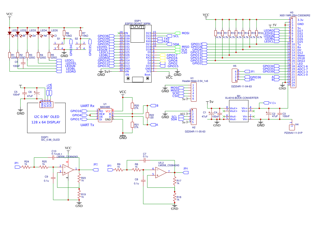Select the H2 five-pin header symbol
The height and width of the screenshot is (226, 319).
tap(193, 117)
